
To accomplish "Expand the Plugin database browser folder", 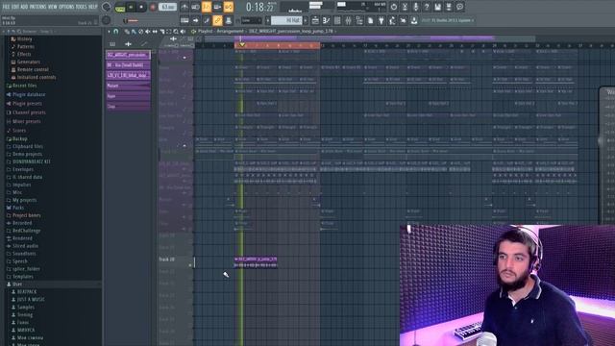I will [x=29, y=94].
